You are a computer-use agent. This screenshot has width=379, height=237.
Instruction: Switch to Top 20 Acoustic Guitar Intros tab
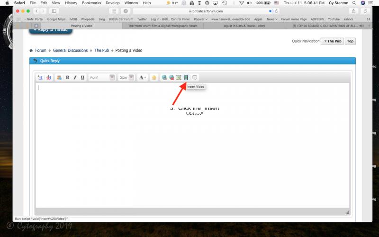325,26
